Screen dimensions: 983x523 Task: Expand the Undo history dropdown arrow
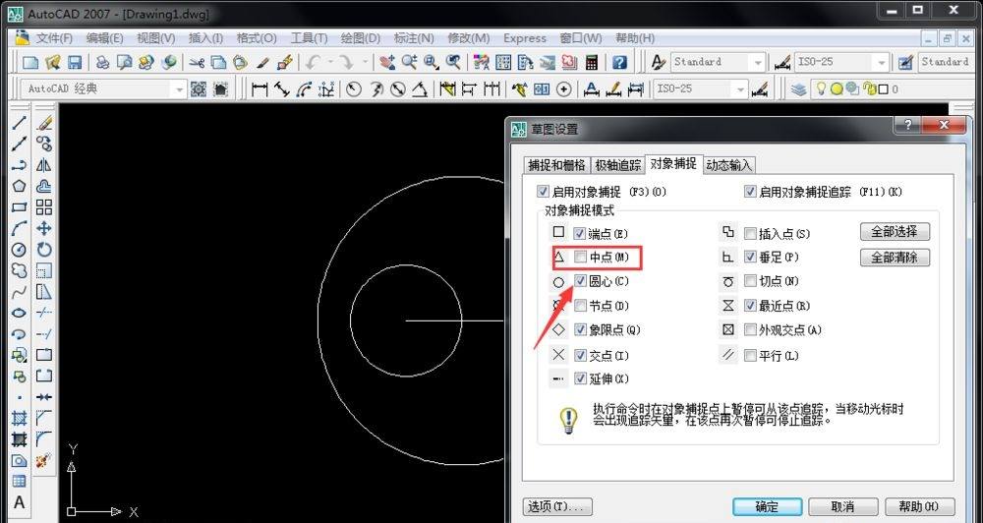(329, 62)
